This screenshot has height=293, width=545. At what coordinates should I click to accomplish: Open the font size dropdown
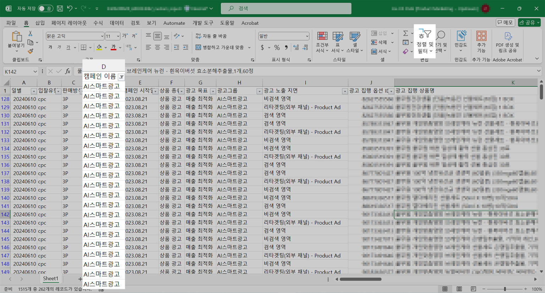tap(118, 36)
